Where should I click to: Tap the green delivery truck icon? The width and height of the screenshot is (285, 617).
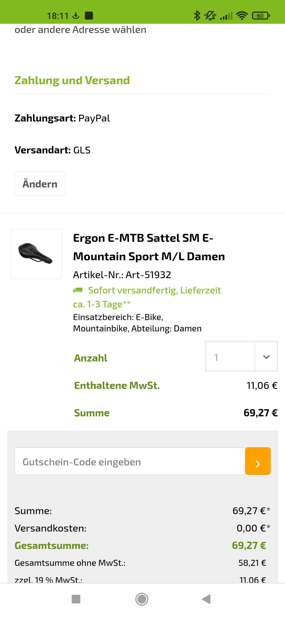pyautogui.click(x=78, y=290)
